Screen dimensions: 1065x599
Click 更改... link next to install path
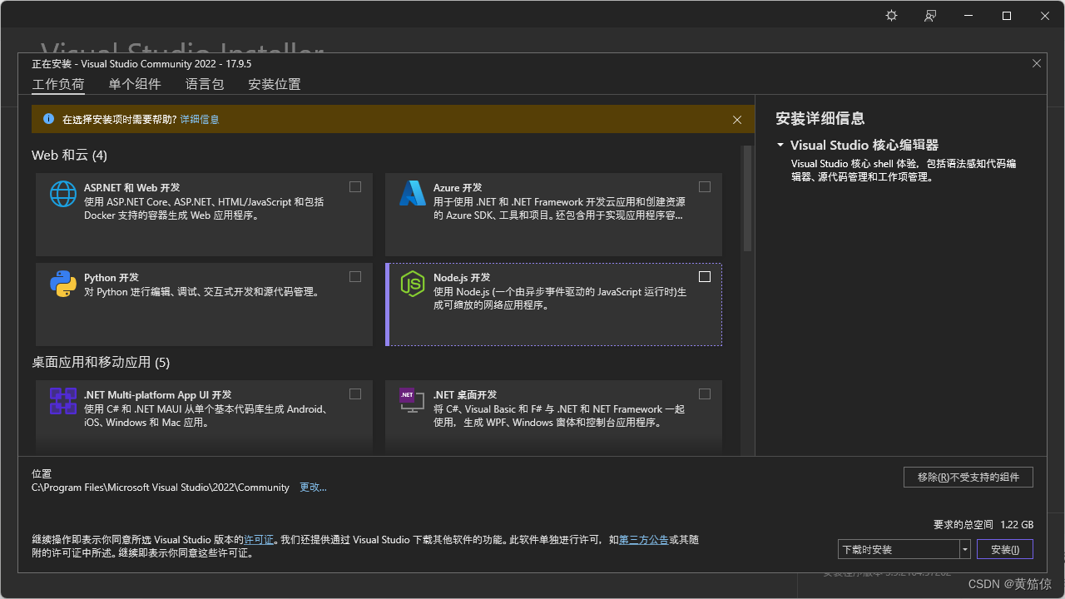pyautogui.click(x=313, y=488)
